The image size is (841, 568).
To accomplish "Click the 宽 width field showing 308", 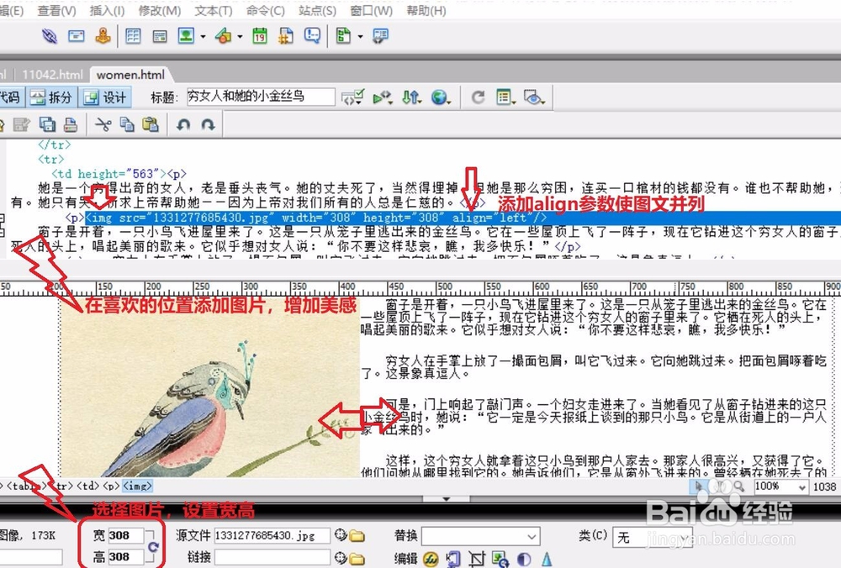I will coord(125,535).
